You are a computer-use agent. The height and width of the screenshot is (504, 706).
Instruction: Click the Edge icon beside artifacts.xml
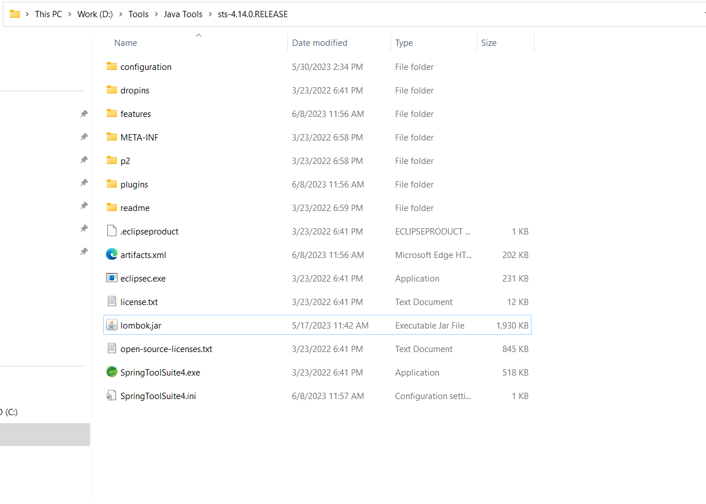click(112, 255)
